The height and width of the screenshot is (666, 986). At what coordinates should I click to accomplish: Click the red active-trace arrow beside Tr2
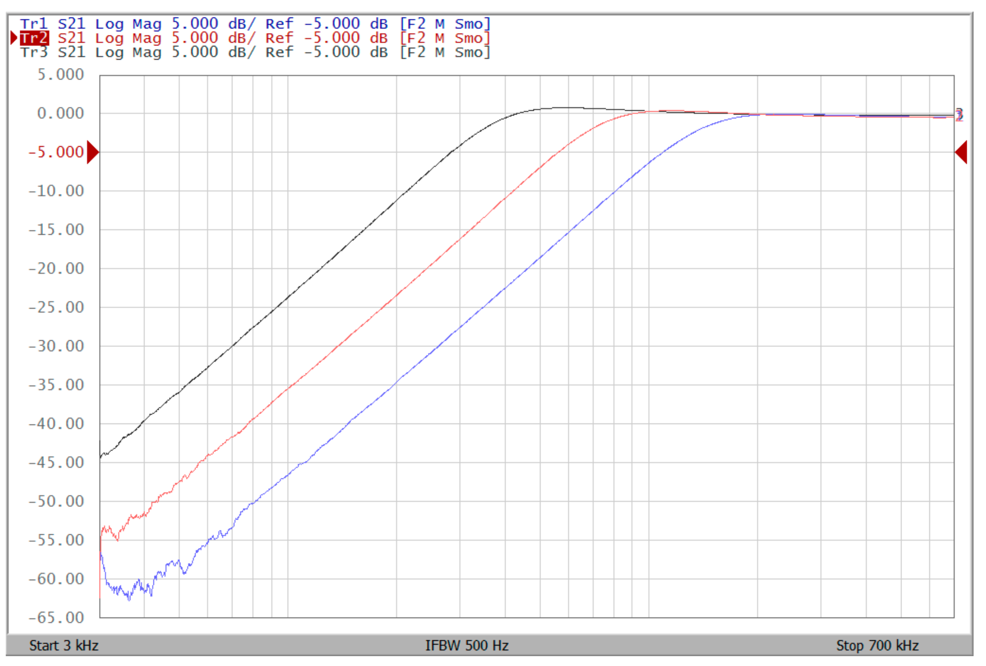point(14,38)
